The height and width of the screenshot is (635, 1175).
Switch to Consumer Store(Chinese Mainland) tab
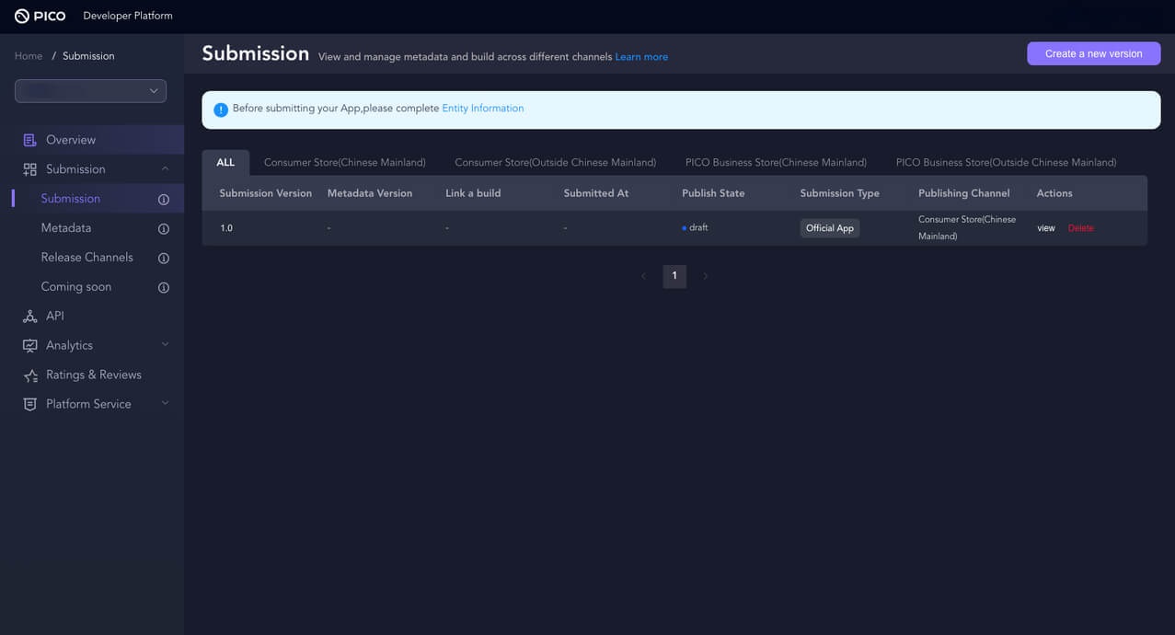(344, 163)
